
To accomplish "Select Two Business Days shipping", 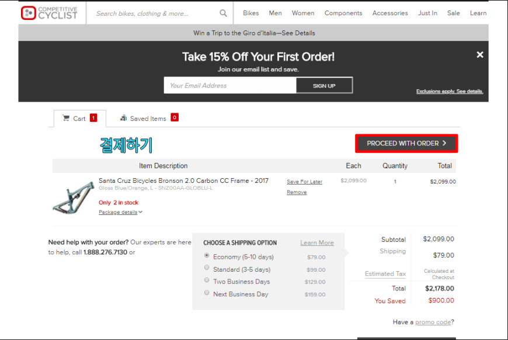I will point(207,280).
